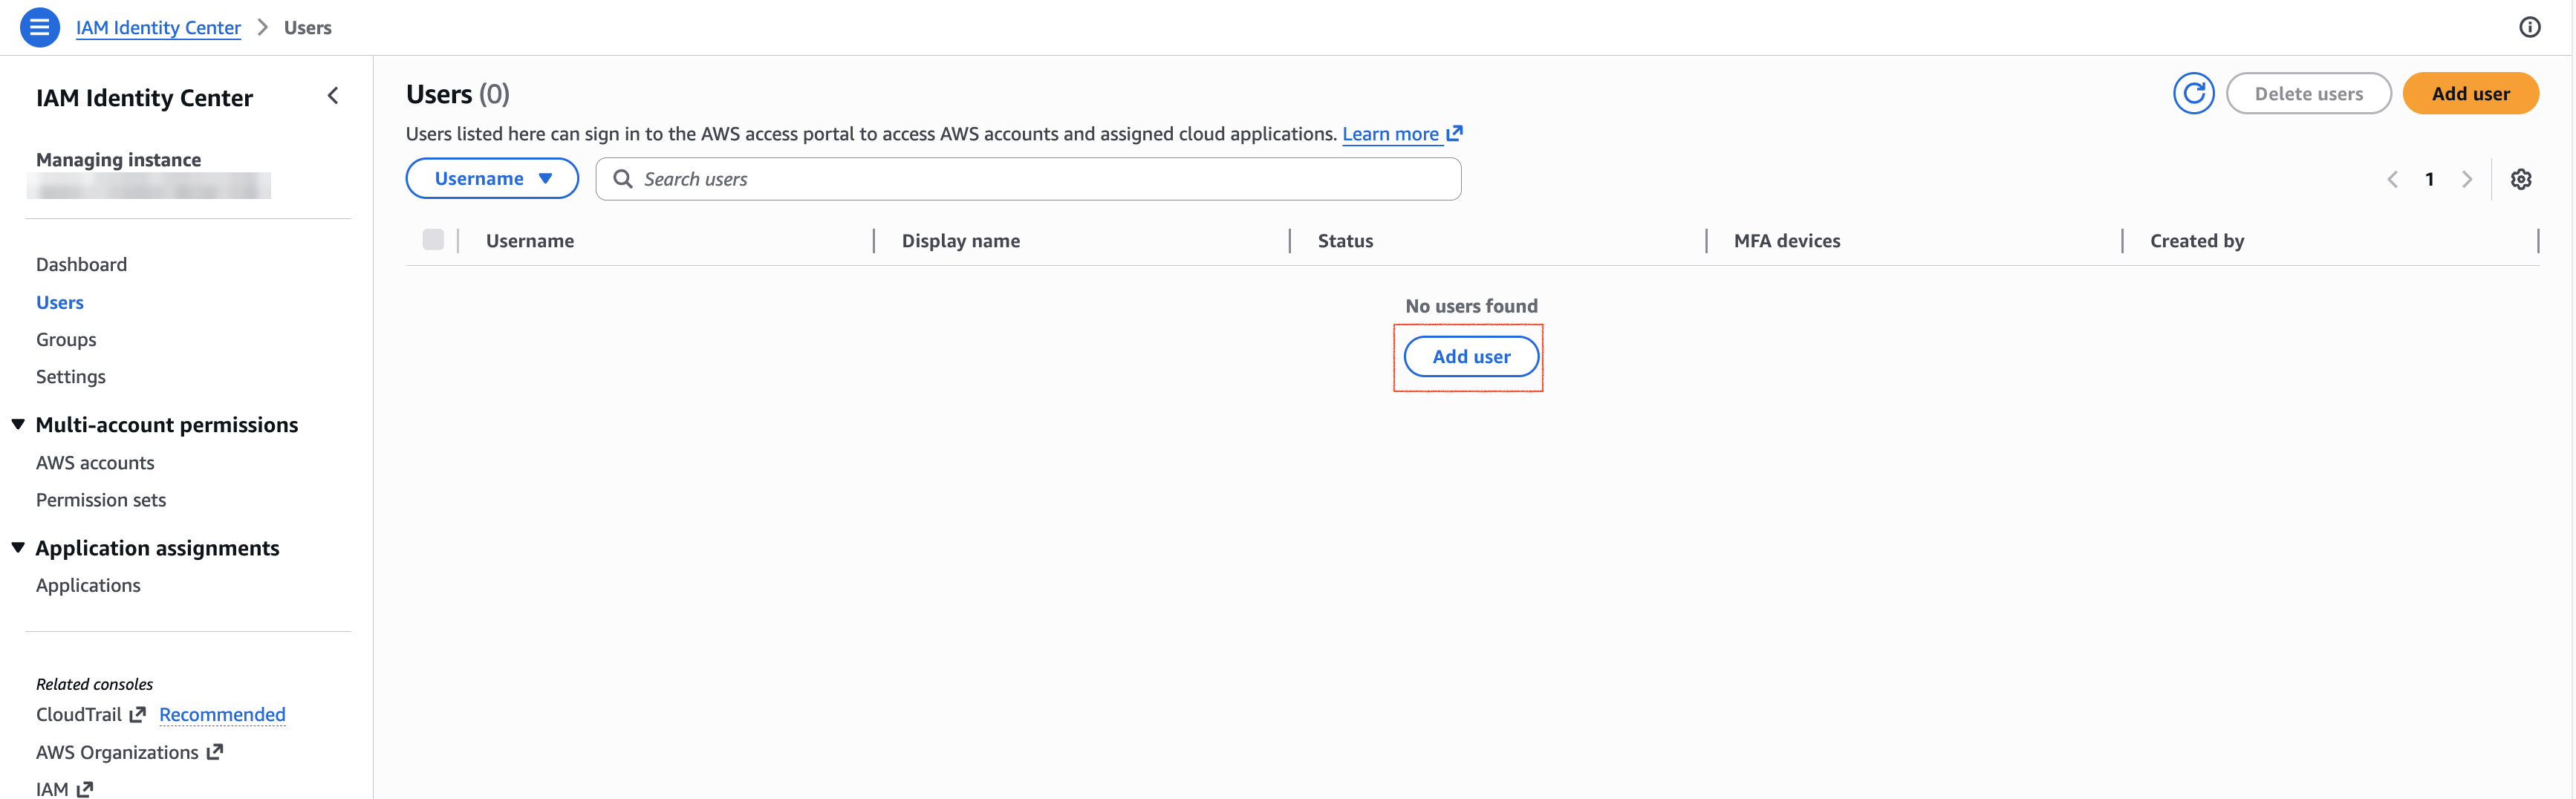The image size is (2576, 799).
Task: Click into the Search users field
Action: (1028, 179)
